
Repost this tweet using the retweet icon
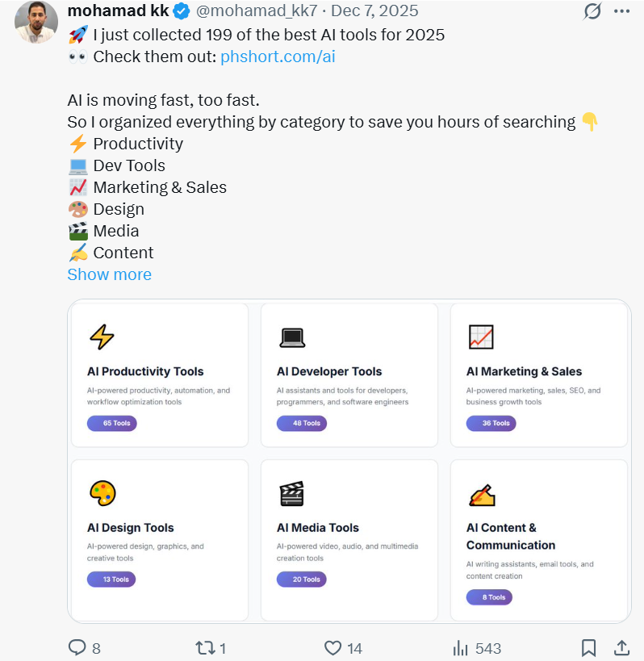click(x=206, y=647)
